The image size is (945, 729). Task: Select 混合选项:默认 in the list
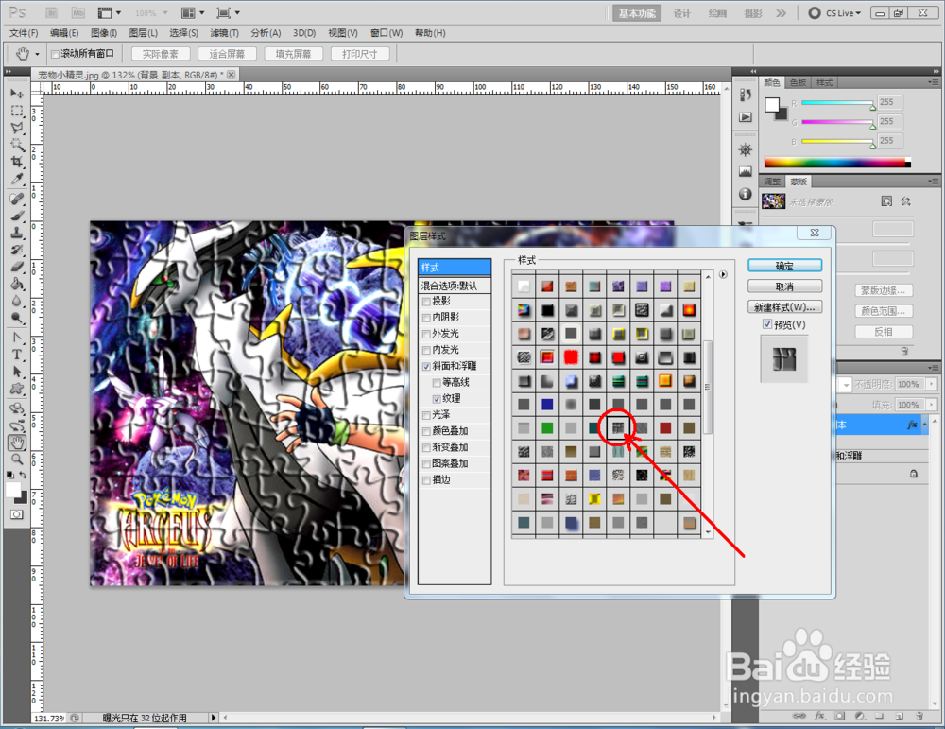point(455,286)
